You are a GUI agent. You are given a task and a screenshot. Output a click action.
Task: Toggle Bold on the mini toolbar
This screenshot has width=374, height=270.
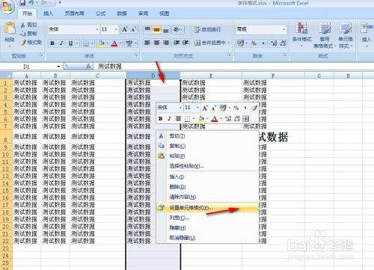point(161,119)
